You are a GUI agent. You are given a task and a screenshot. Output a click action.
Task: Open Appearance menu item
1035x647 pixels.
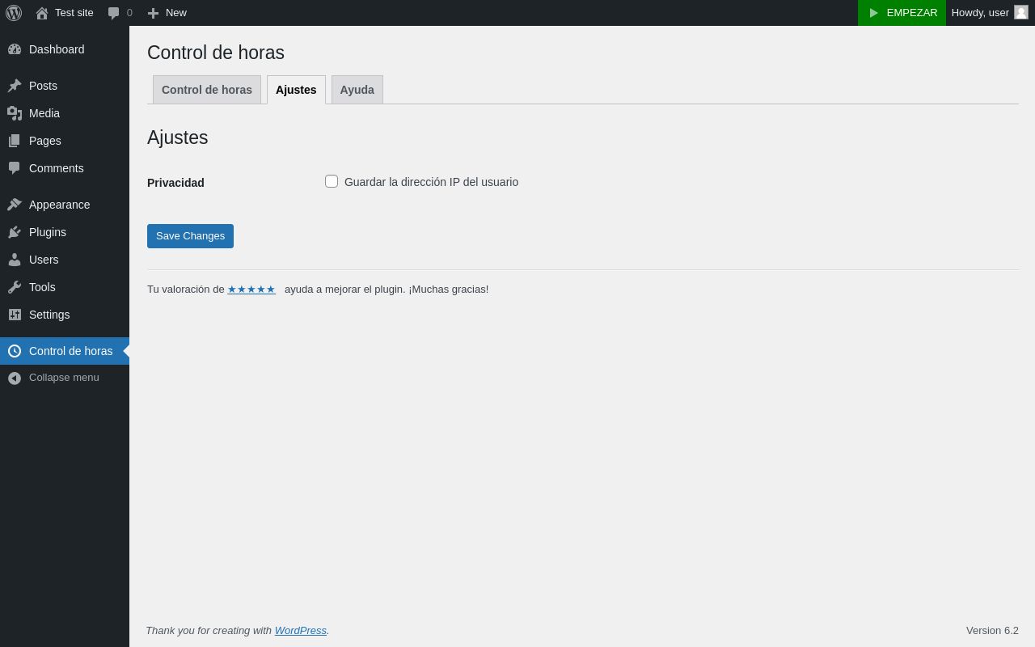pyautogui.click(x=65, y=205)
